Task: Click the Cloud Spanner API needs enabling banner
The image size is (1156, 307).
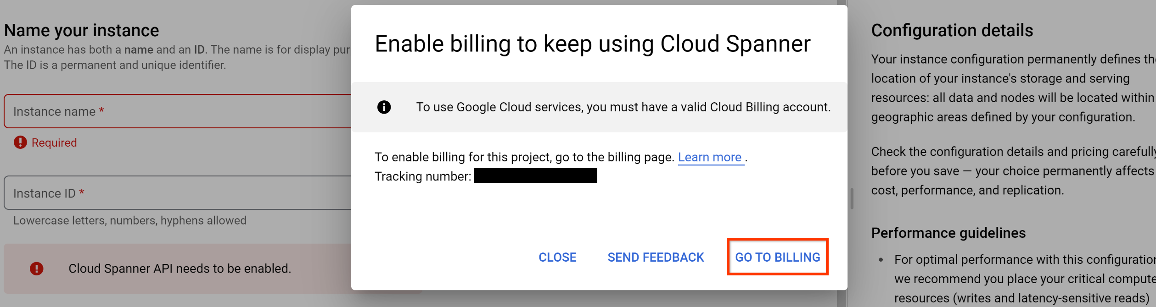Action: point(179,268)
